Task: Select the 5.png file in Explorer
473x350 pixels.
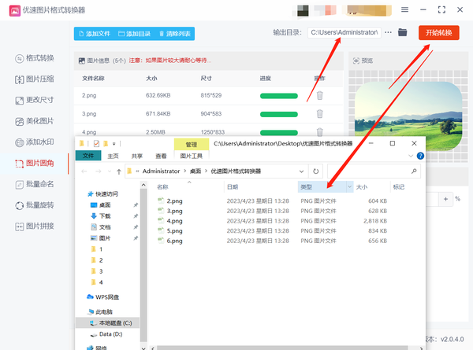Action: (x=174, y=230)
